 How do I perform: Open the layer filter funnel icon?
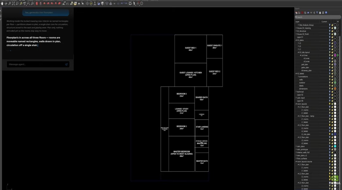pos(317,13)
